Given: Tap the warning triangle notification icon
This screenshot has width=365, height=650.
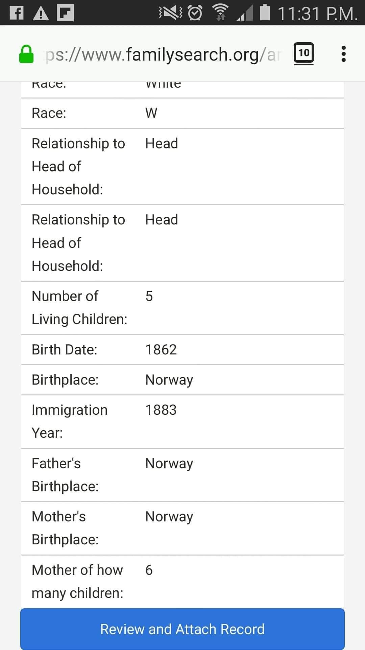Looking at the screenshot, I should (x=41, y=13).
